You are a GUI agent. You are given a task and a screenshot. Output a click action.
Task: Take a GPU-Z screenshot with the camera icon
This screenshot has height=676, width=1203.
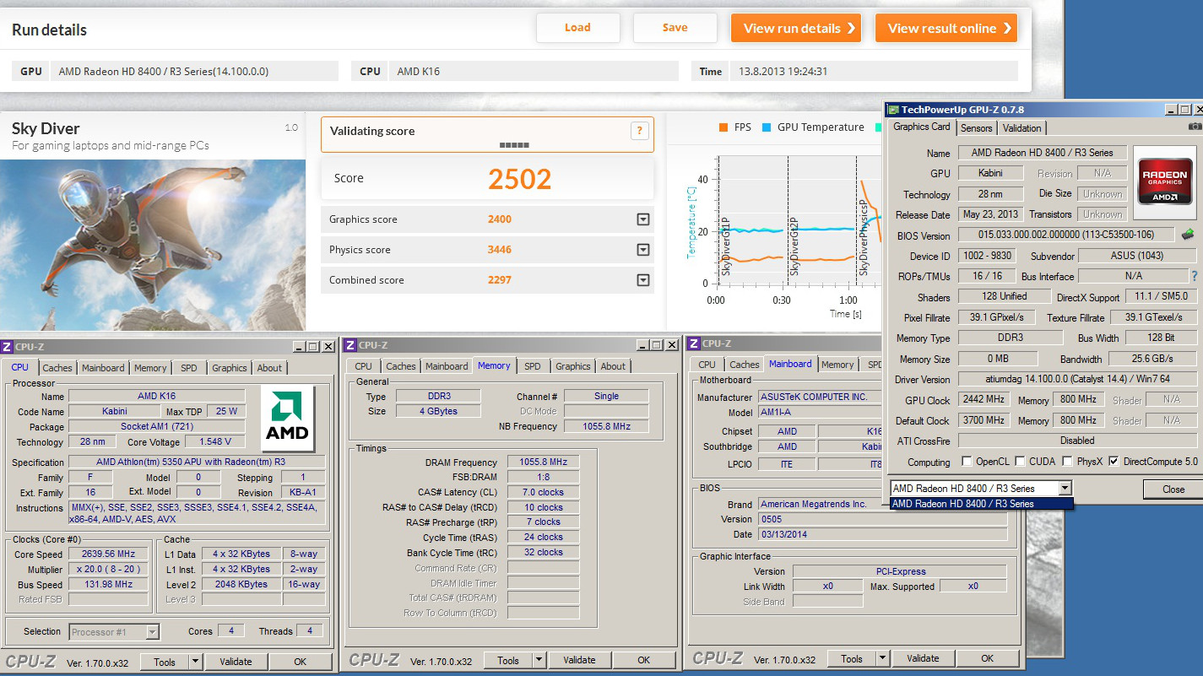1195,127
